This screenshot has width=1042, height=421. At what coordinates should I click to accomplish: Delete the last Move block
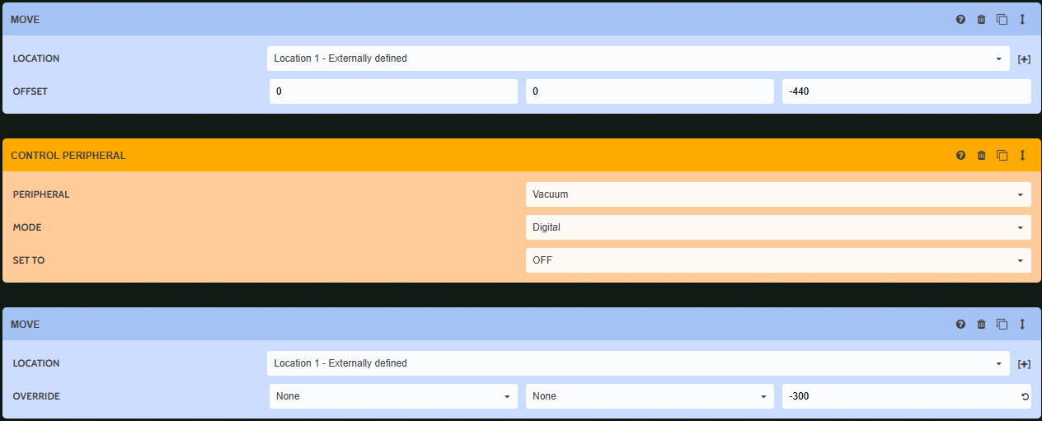point(981,324)
